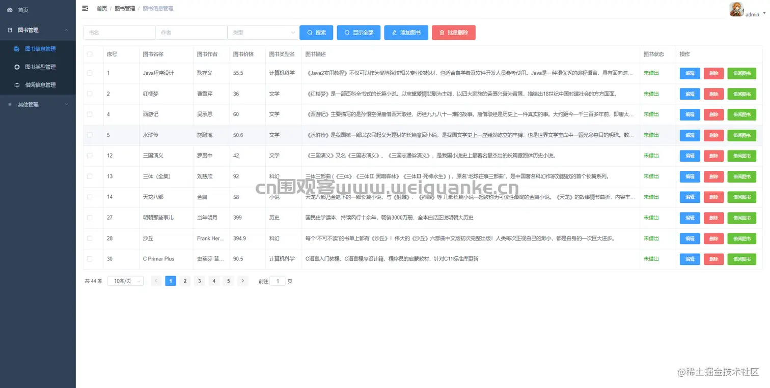The width and height of the screenshot is (770, 388).
Task: Borrow the 三体（全集） book
Action: tap(741, 176)
